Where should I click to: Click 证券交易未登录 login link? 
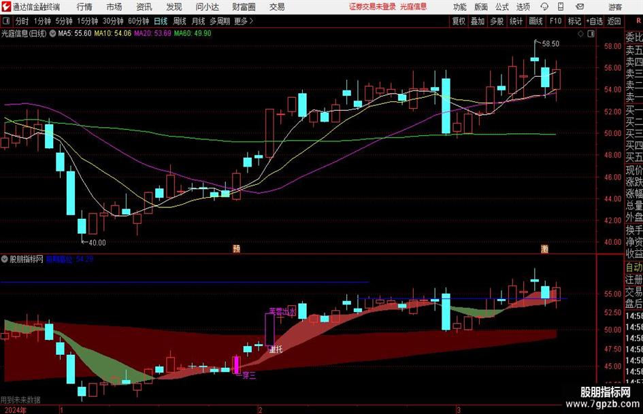coord(372,7)
